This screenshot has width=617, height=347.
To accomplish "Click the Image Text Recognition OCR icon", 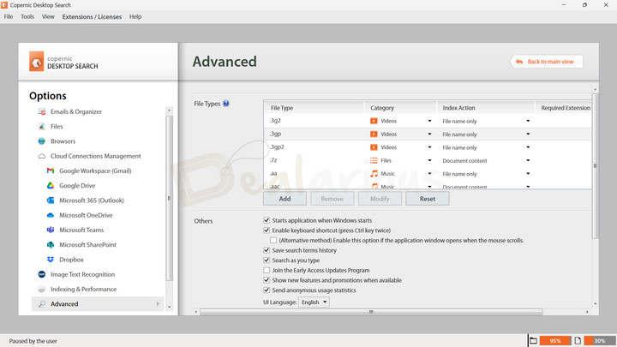I will [x=42, y=274].
